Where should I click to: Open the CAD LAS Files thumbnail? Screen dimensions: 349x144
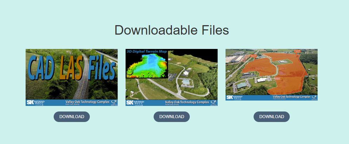click(72, 77)
